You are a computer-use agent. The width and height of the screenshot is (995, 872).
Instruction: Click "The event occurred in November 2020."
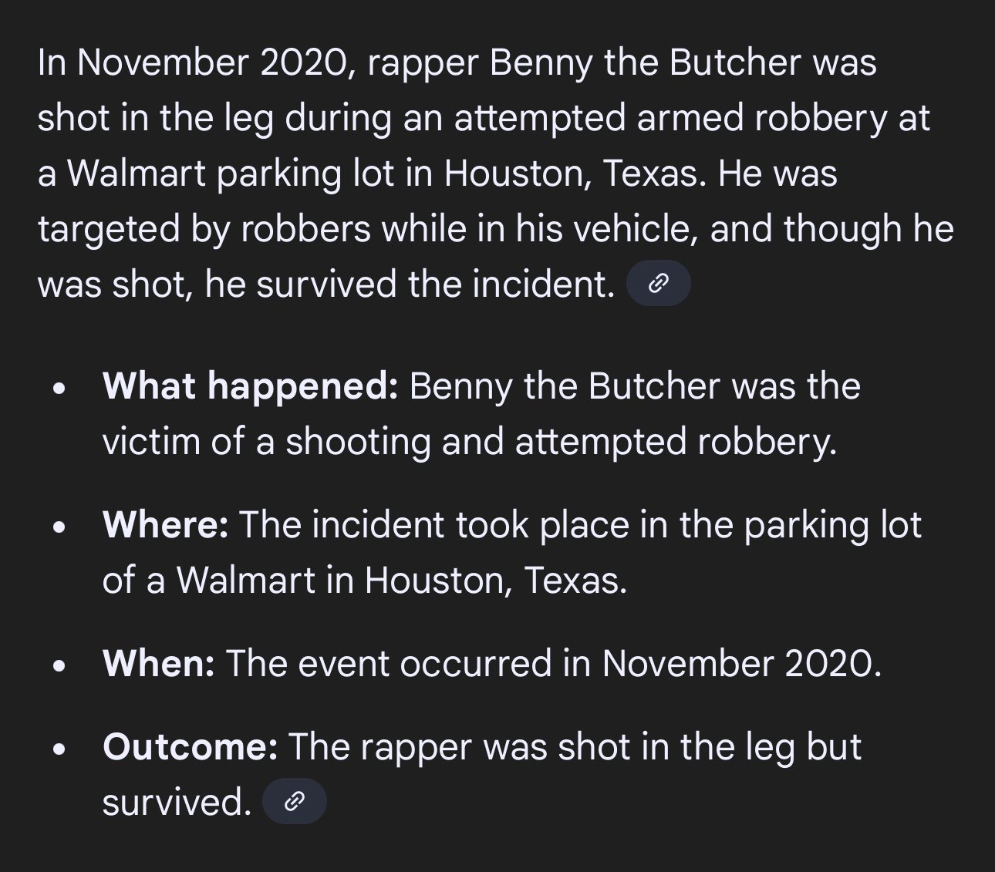click(x=553, y=663)
